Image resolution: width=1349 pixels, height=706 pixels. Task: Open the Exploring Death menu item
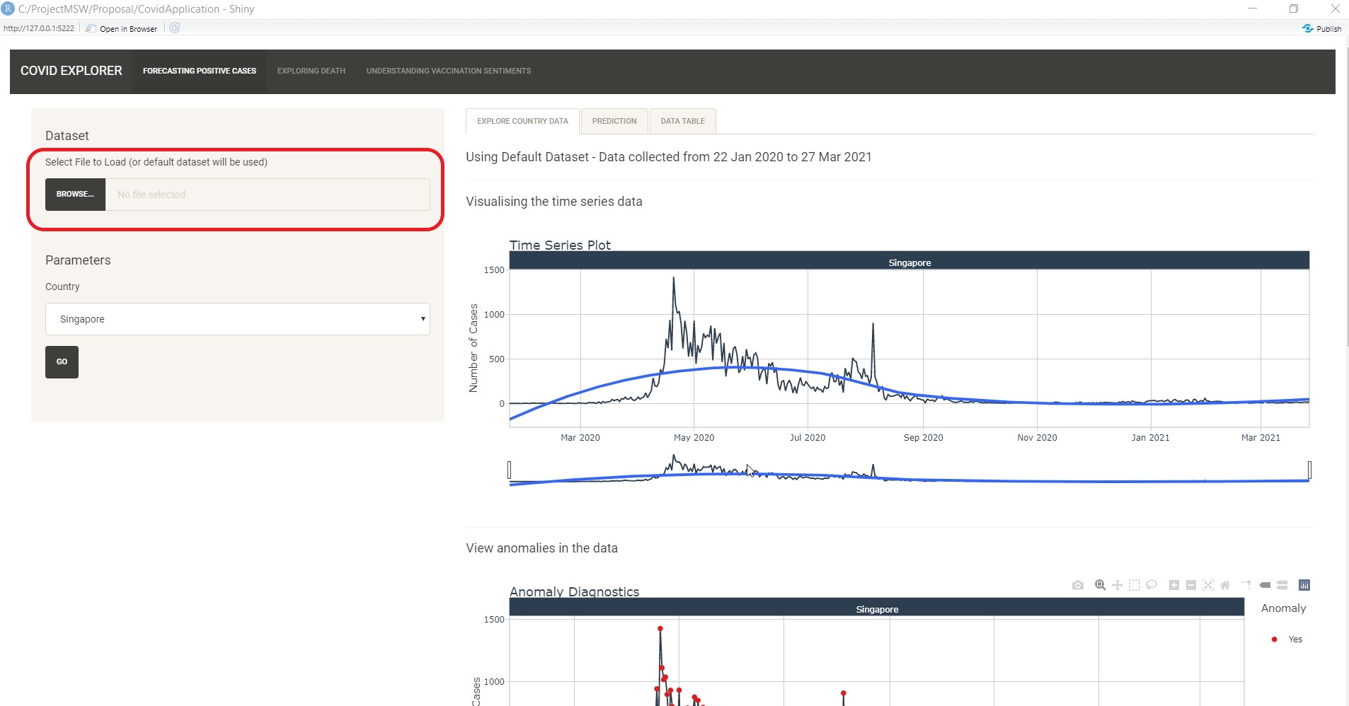coord(311,71)
